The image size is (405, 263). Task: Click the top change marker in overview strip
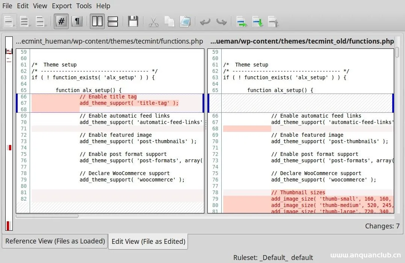[x=9, y=52]
